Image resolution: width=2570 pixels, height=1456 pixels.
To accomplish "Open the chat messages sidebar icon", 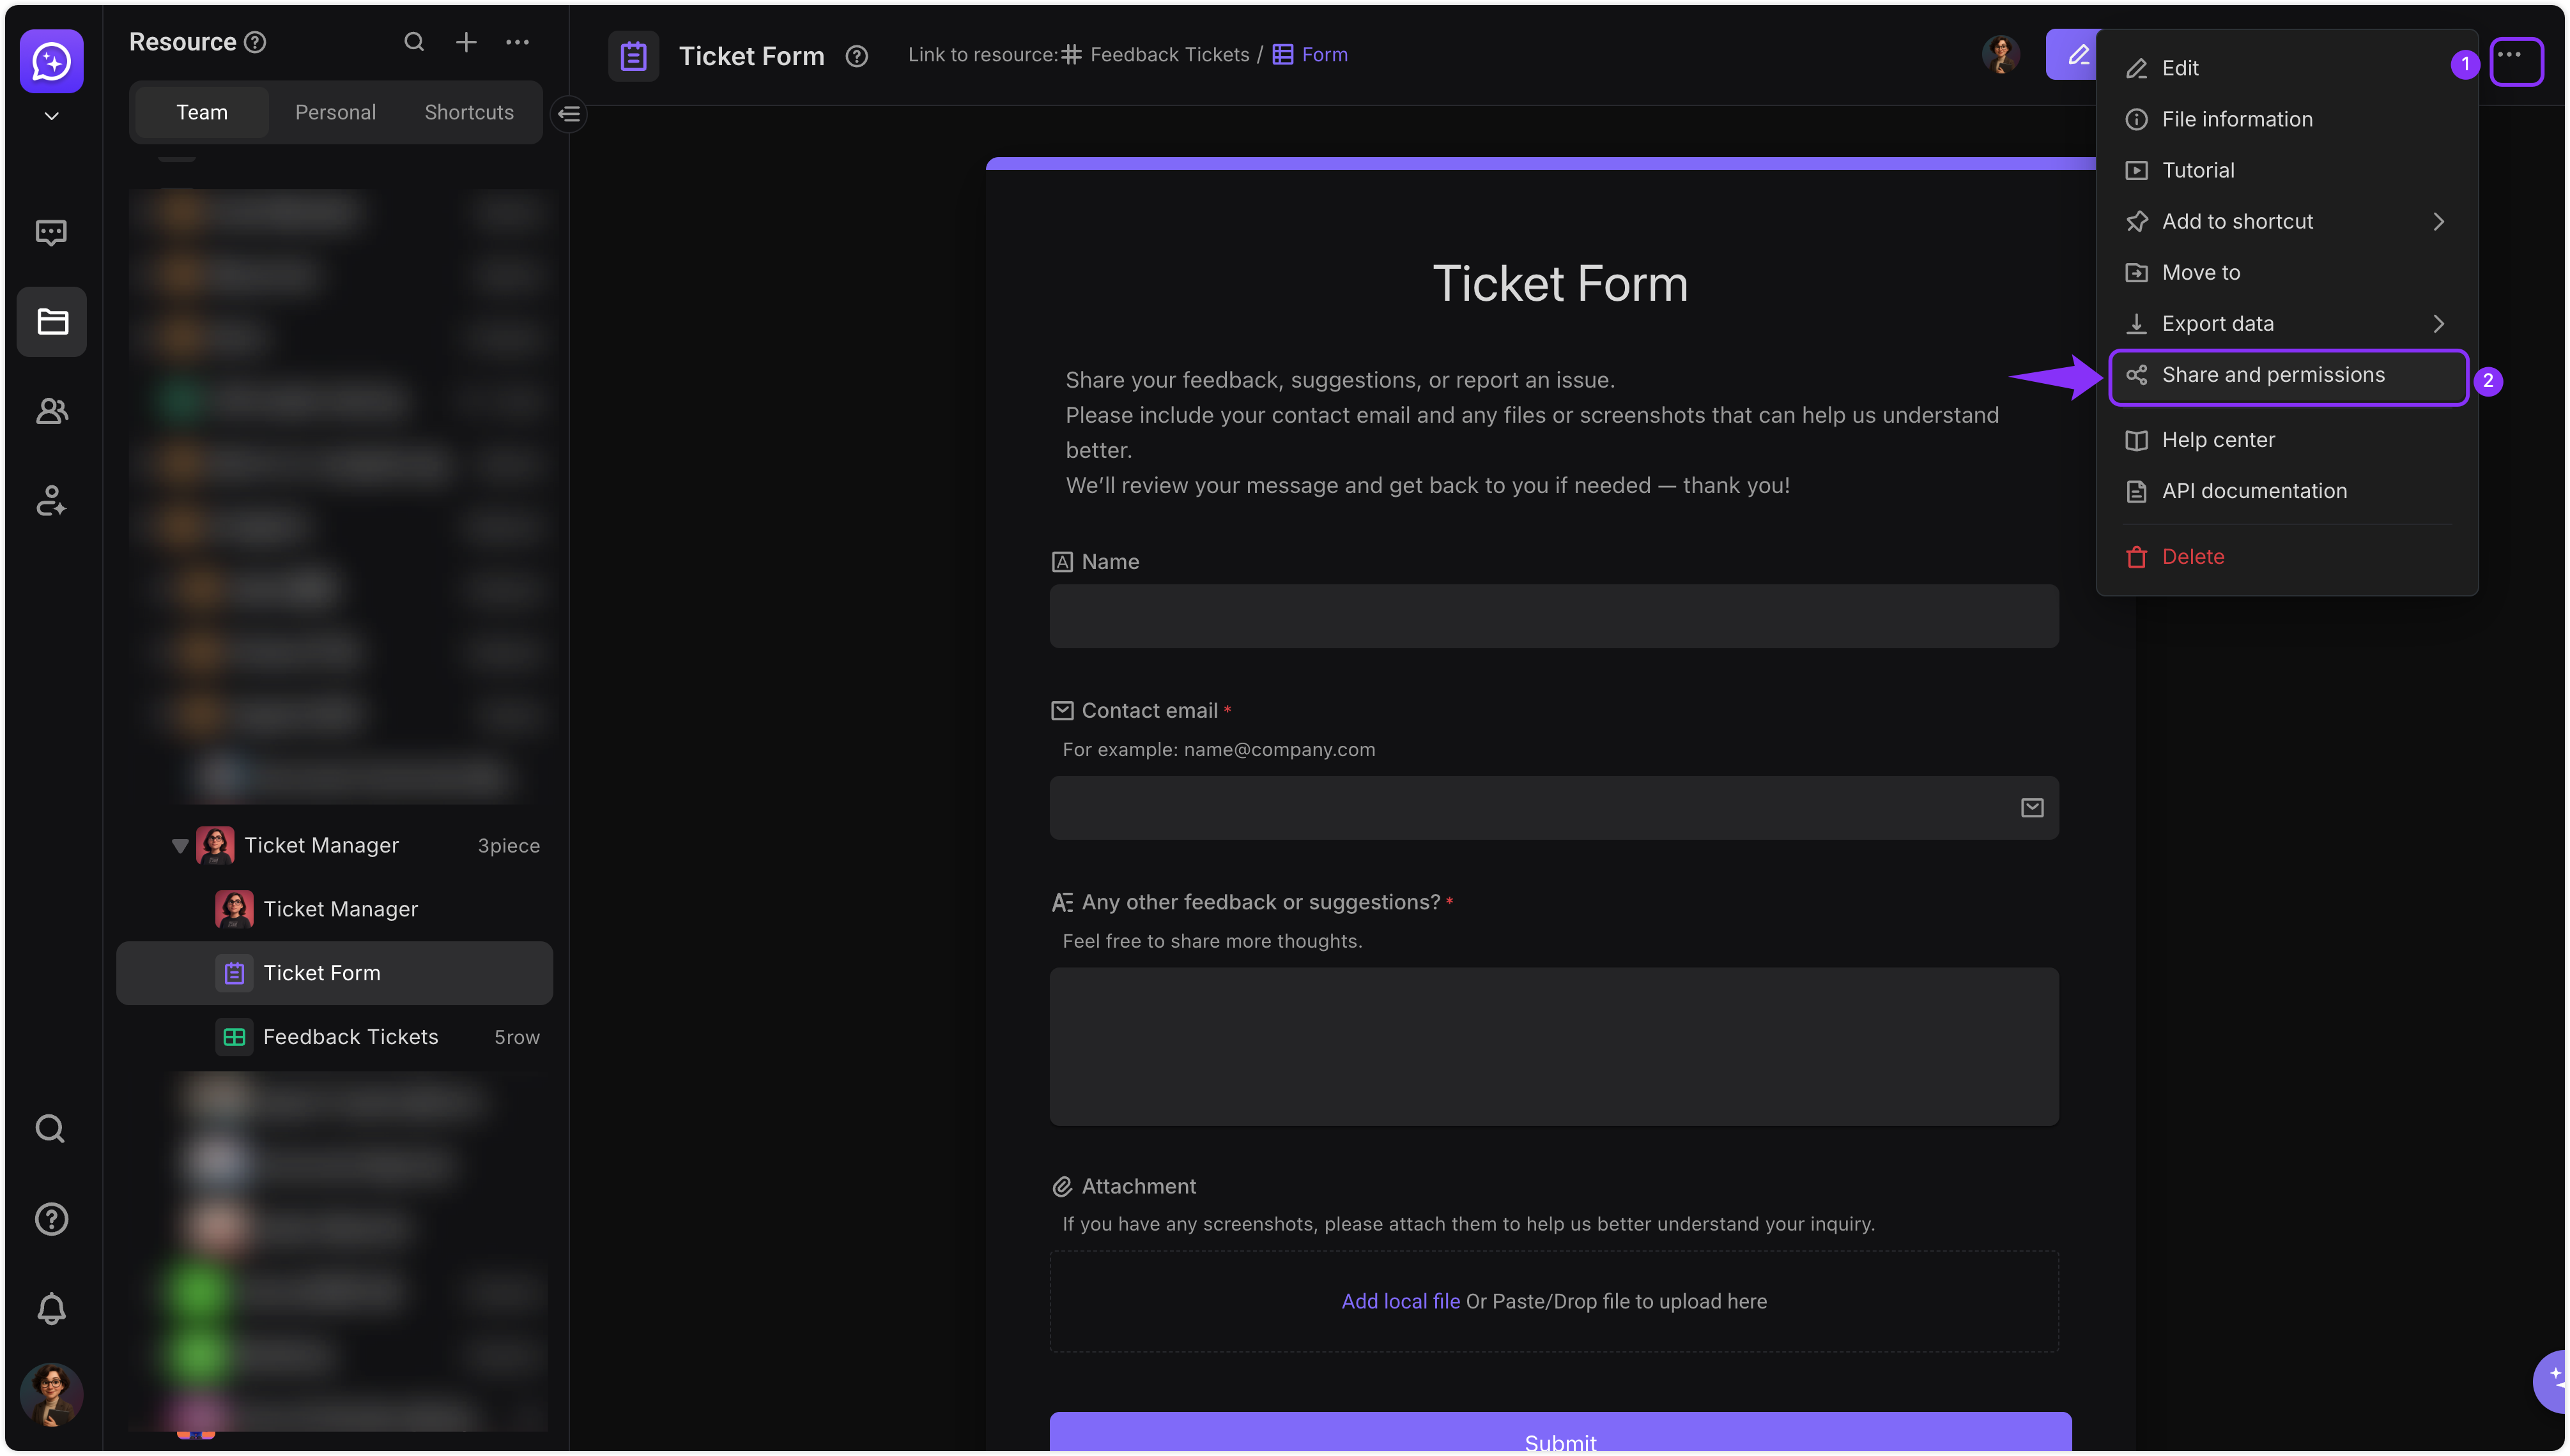I will click(x=51, y=233).
